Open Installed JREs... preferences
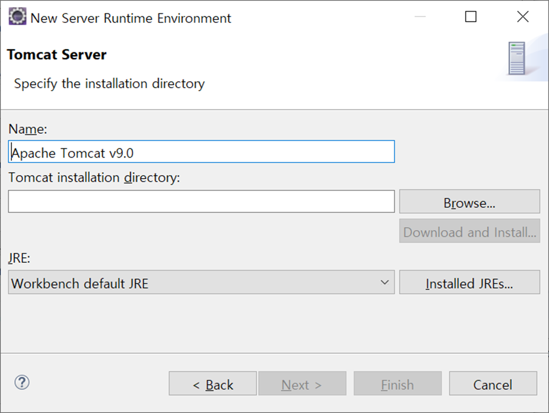The image size is (549, 413). coord(469,283)
